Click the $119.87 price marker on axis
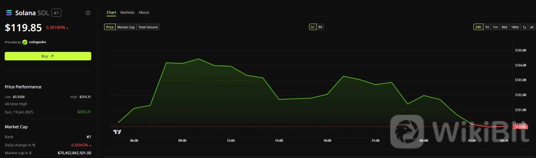The height and width of the screenshot is (158, 536). pos(521,127)
